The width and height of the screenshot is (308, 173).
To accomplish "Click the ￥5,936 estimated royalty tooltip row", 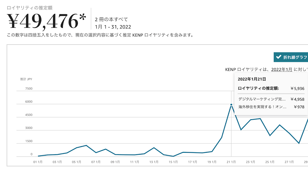I will coord(271,88).
